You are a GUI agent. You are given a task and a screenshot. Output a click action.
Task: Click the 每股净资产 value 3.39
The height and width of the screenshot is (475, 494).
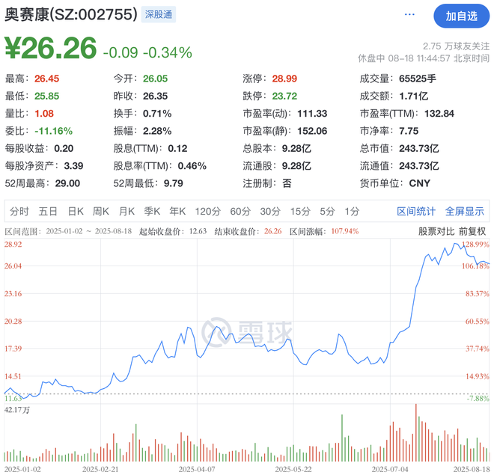pyautogui.click(x=73, y=166)
